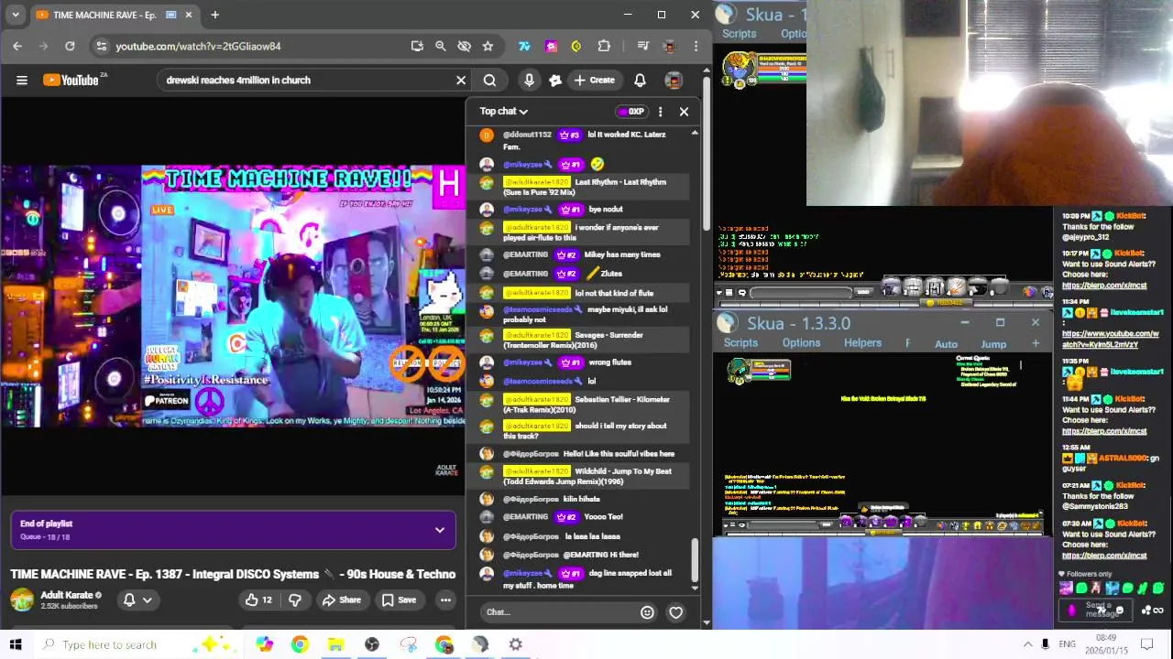Open the Chrome three-dot menu
This screenshot has width=1173, height=659.
coord(696,46)
